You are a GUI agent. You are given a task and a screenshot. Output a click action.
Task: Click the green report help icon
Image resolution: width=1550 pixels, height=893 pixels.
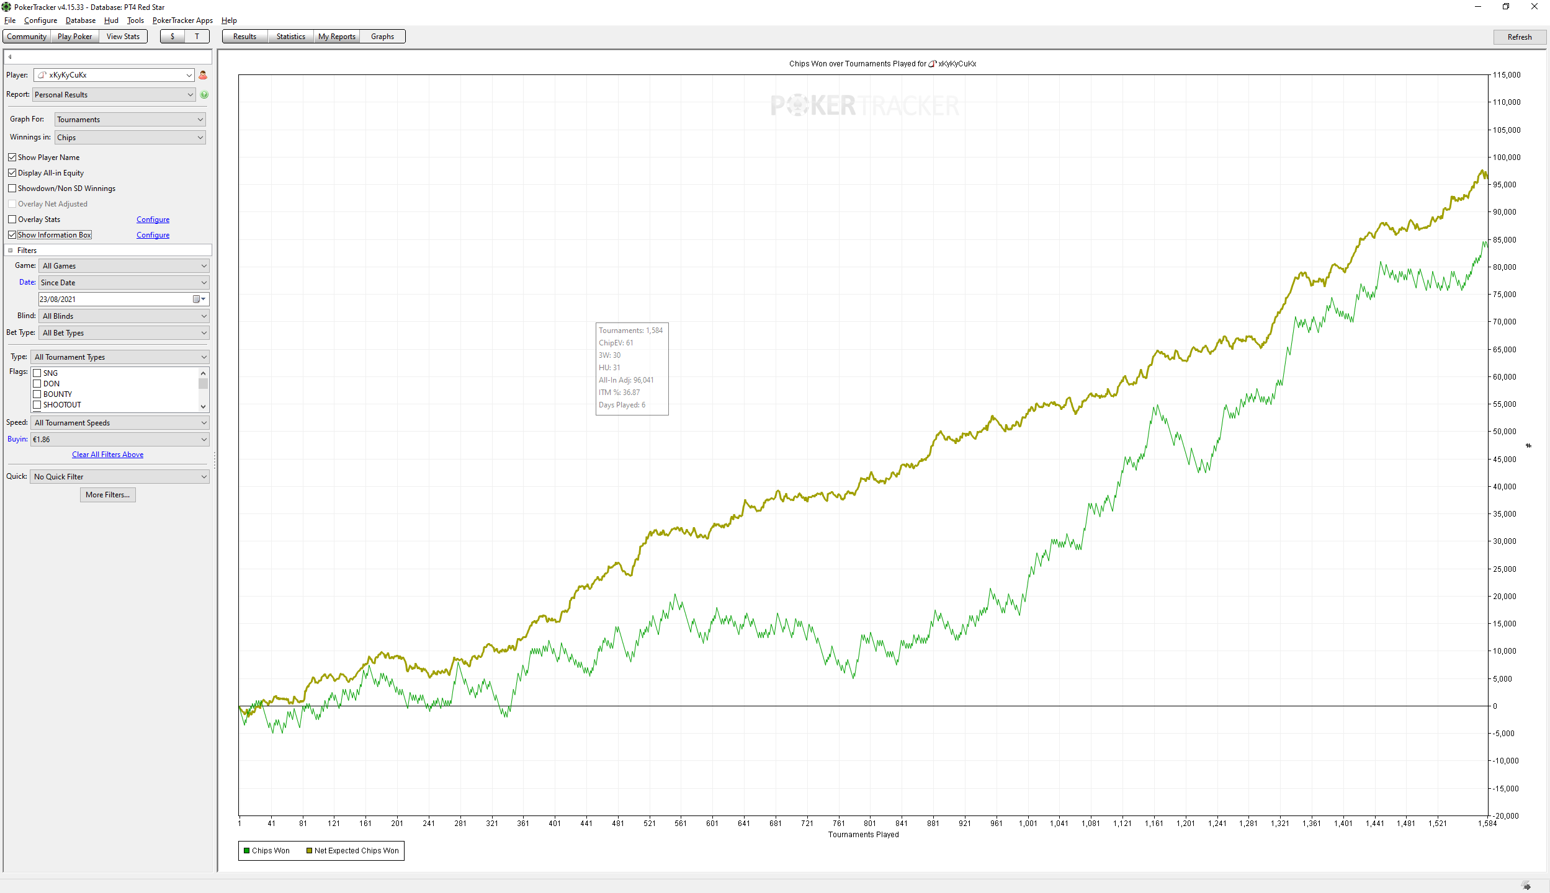204,95
